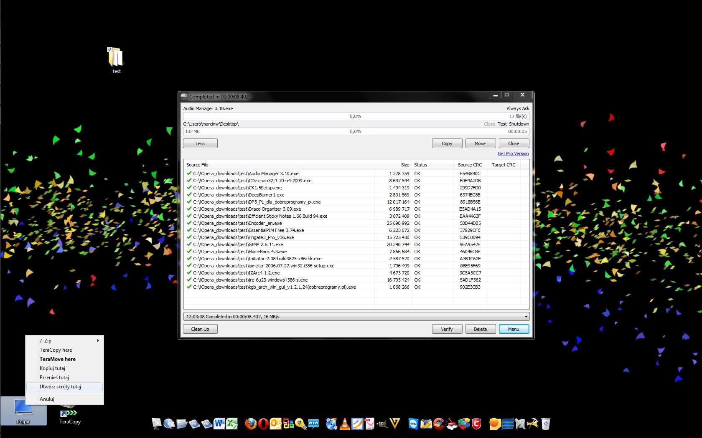
Task: Open the Network globe icon in the dock
Action: click(169, 424)
